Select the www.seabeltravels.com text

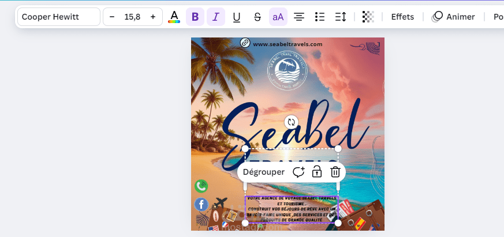[288, 44]
